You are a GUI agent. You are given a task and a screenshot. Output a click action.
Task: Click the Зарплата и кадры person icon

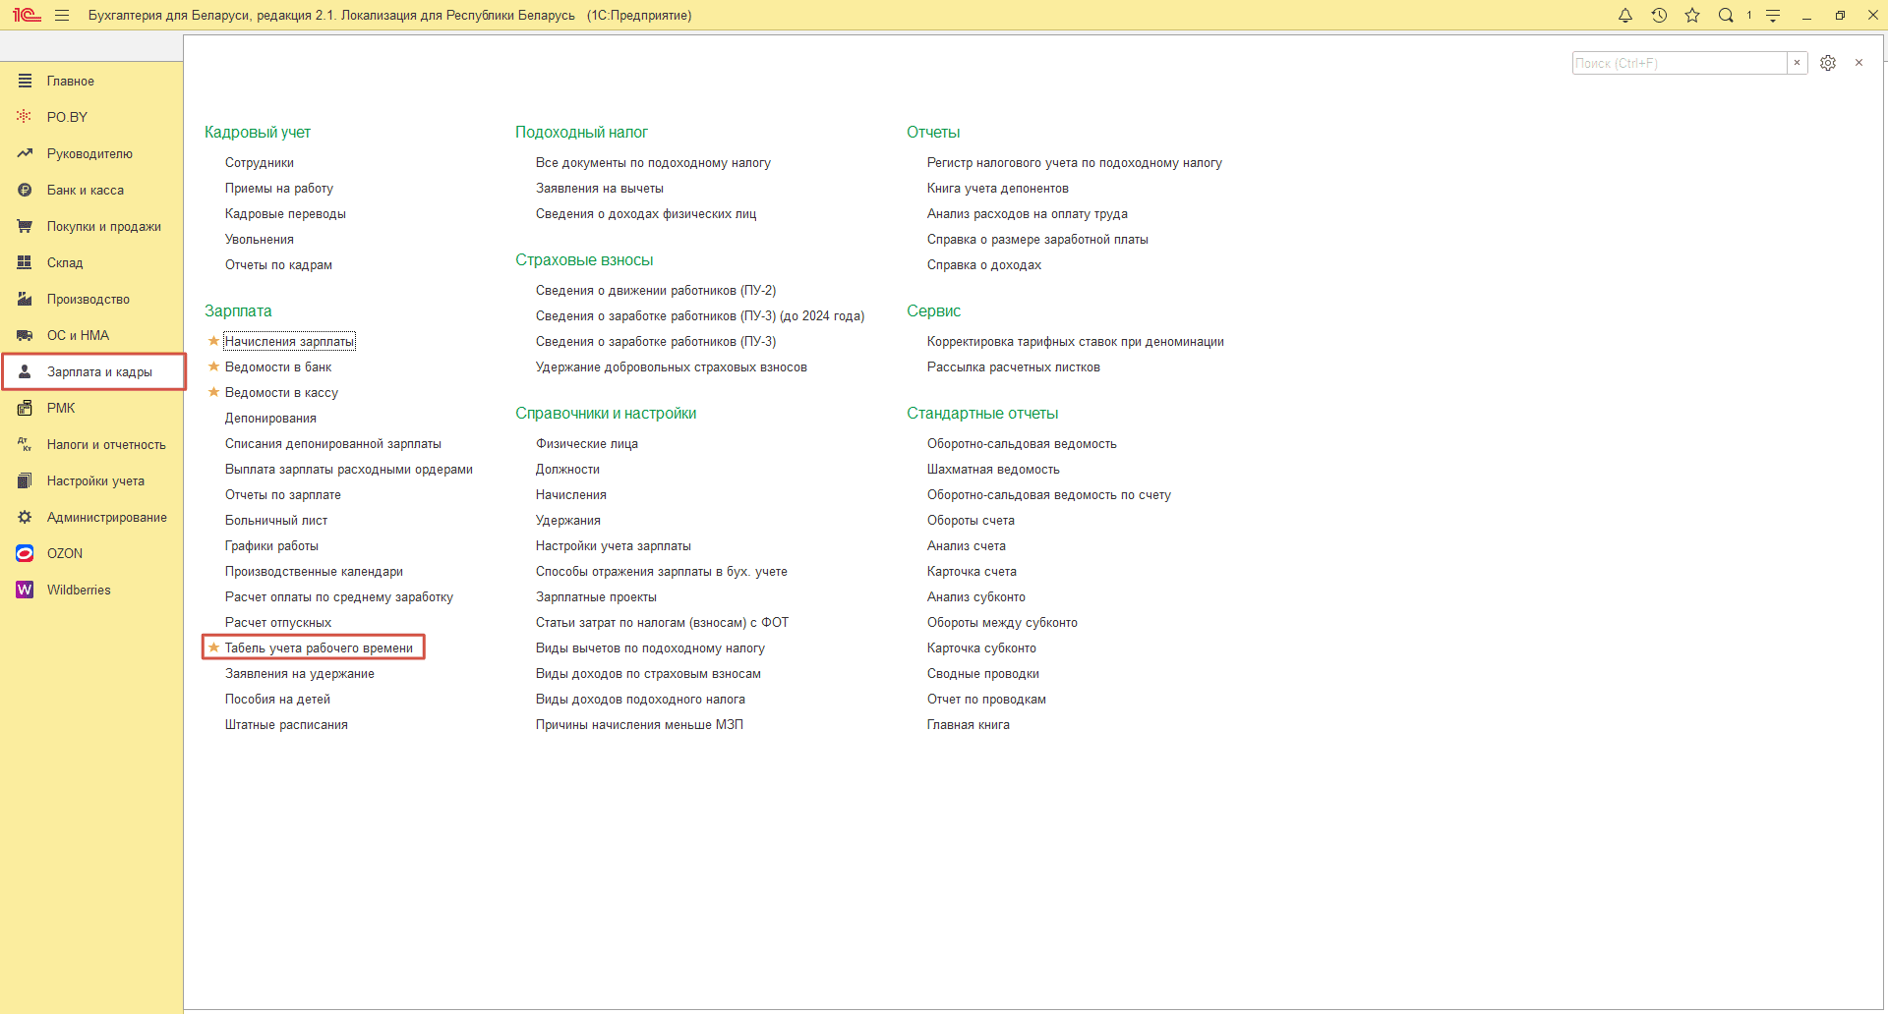(25, 371)
